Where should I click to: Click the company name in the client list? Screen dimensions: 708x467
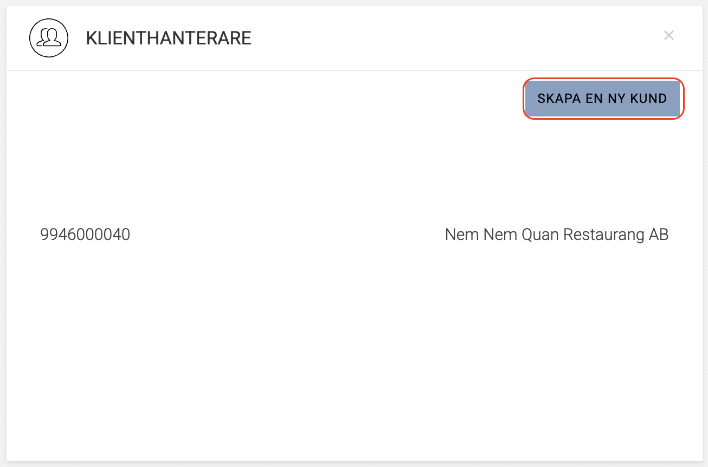556,234
